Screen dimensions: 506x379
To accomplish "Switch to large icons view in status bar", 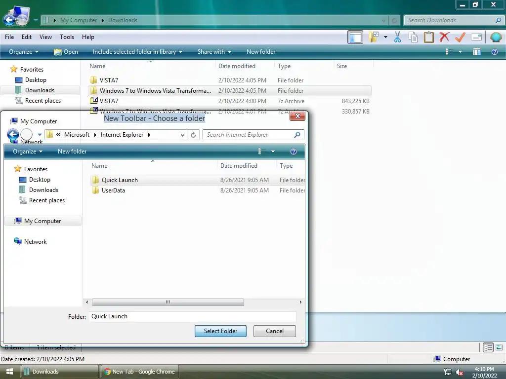I will click(499, 347).
